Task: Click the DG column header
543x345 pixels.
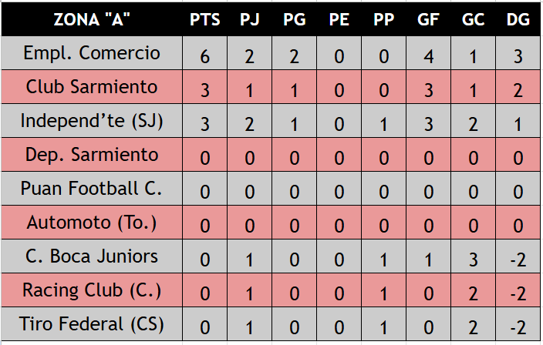Action: [x=518, y=20]
